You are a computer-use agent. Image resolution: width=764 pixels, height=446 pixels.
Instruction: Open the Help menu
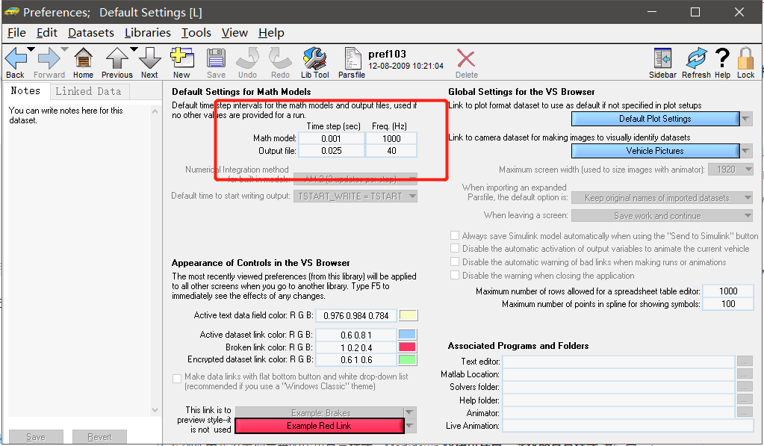coord(271,33)
